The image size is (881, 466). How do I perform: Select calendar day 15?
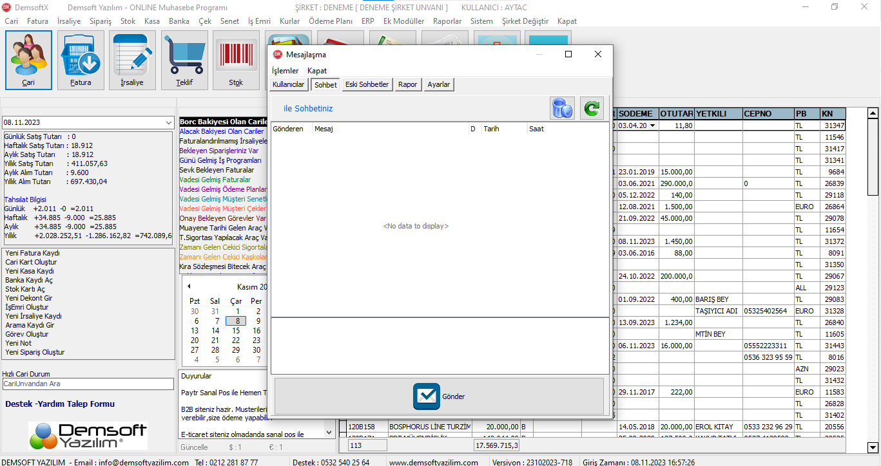point(236,330)
